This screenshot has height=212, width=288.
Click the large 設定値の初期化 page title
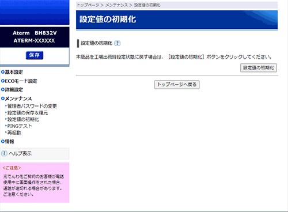pos(108,20)
